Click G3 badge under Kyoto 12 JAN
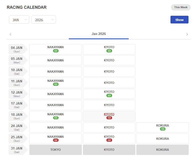Image resolution: width=193 pixels, height=157 pixels. point(109,96)
